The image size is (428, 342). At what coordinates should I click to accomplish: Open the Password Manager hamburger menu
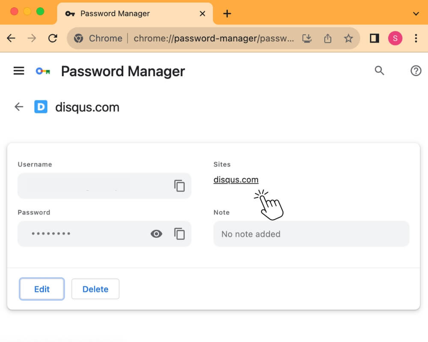(18, 71)
